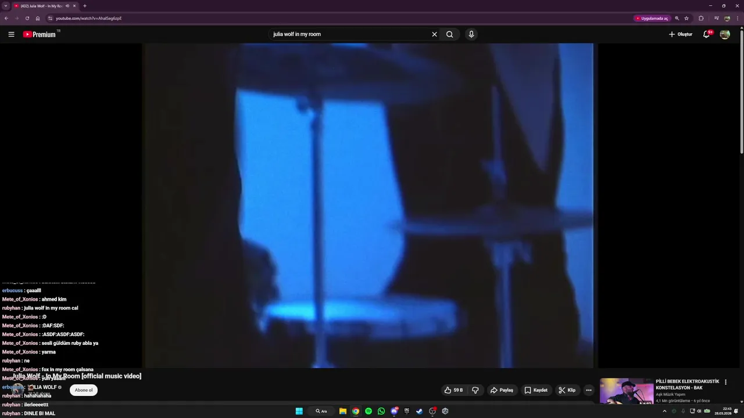Dislike the video
The width and height of the screenshot is (744, 418).
(475, 390)
